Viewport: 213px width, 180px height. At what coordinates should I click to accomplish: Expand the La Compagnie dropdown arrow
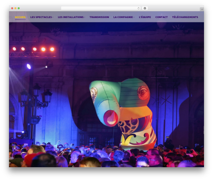tap(134, 17)
